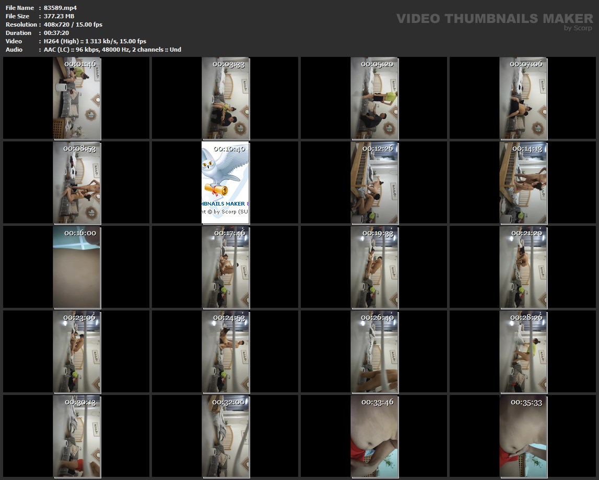The image size is (599, 480).
Task: Open the 00:24:53 thumbnail
Action: pos(225,352)
